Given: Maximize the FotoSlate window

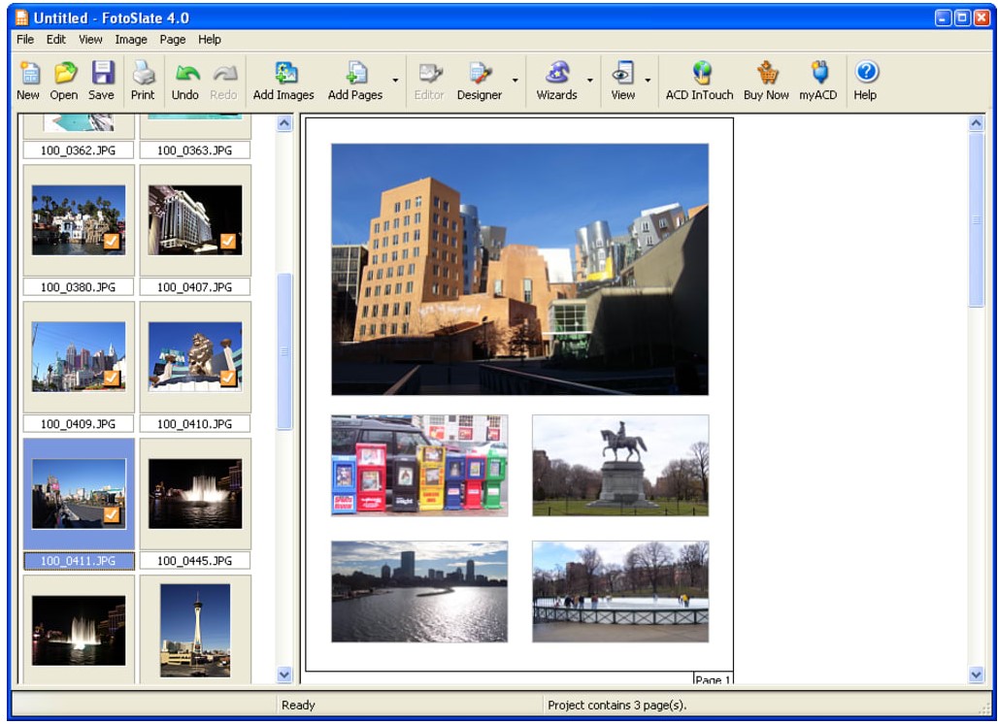Looking at the screenshot, I should click(x=962, y=17).
